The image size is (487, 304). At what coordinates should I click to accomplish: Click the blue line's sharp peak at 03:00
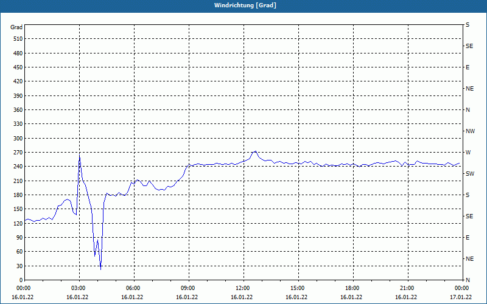(x=80, y=156)
